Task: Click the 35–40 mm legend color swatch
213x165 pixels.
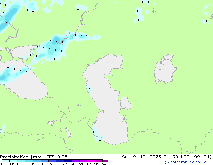Action: coord(83,161)
